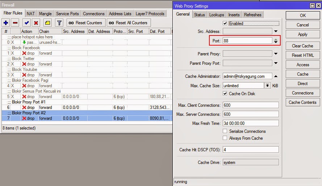Click the red X disable rule icon
The width and height of the screenshot is (322, 186).
tap(36, 23)
